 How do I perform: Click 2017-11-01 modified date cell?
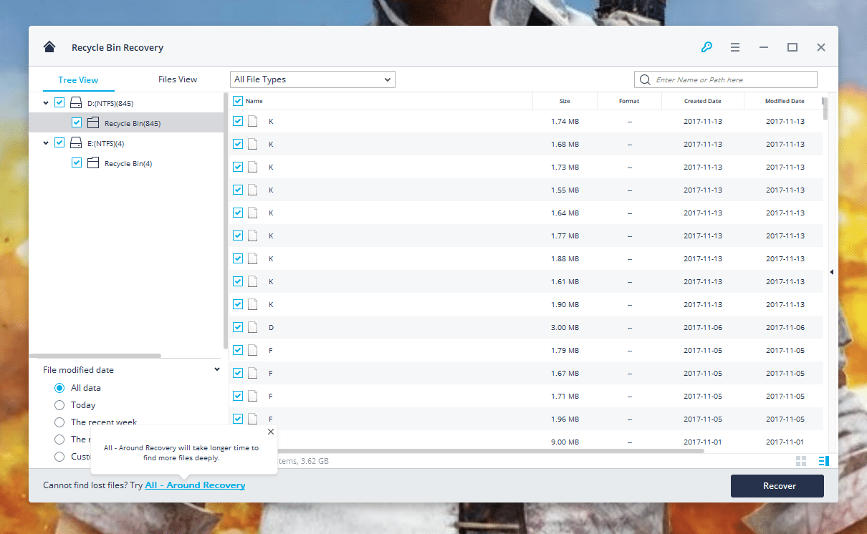click(x=785, y=442)
